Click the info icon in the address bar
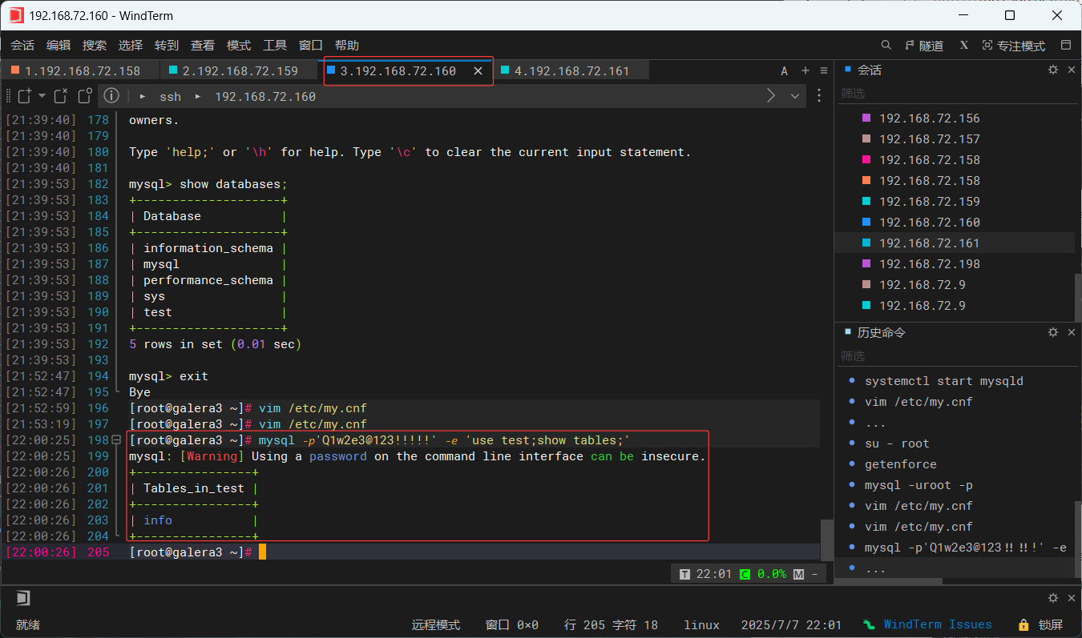Image resolution: width=1082 pixels, height=638 pixels. [111, 96]
